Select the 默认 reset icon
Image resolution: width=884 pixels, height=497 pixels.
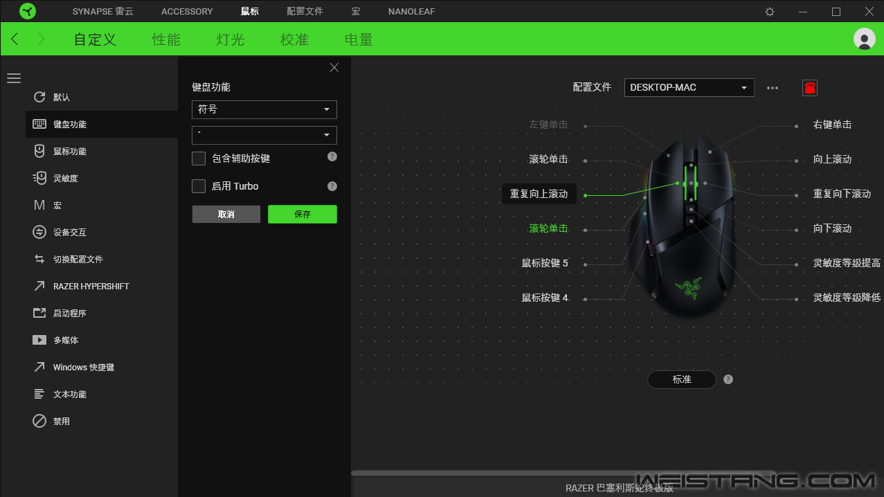pos(39,97)
